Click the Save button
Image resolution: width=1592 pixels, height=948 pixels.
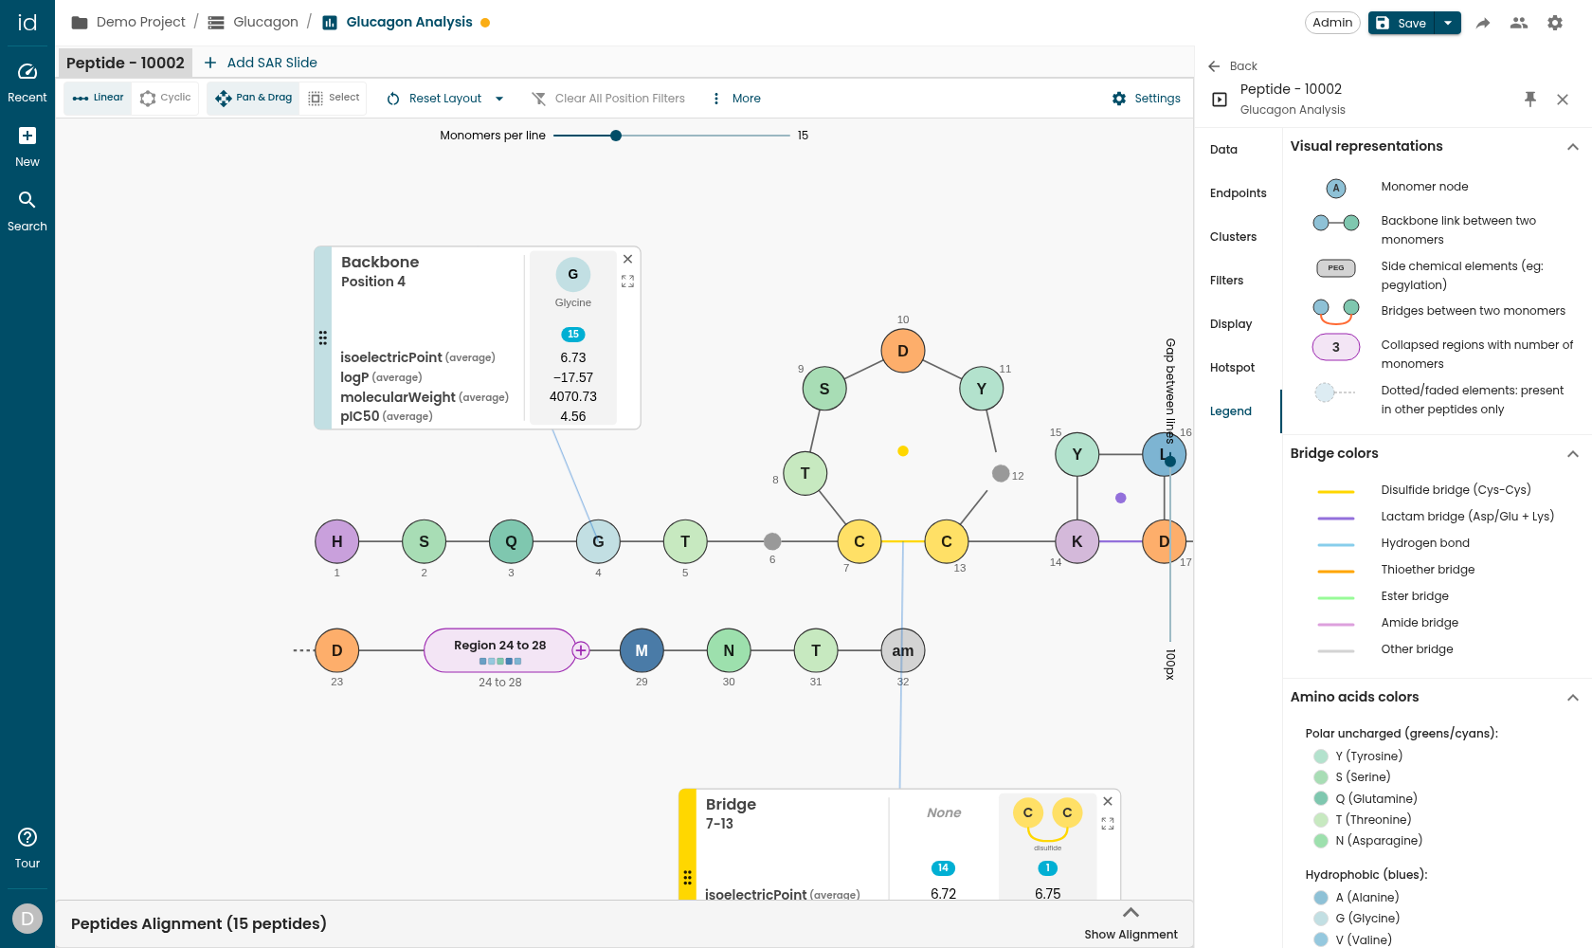(x=1402, y=23)
